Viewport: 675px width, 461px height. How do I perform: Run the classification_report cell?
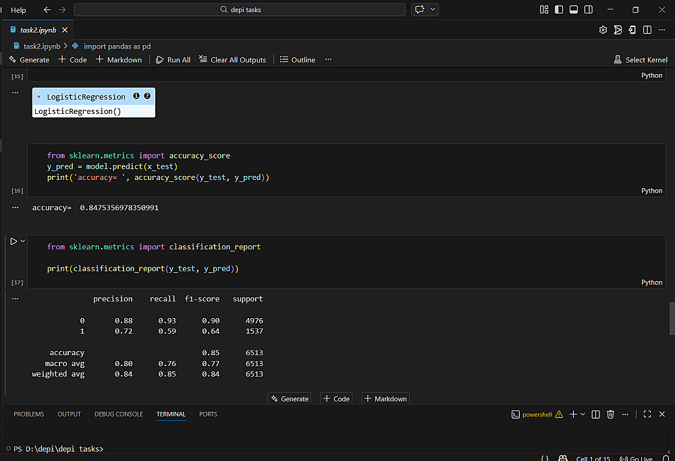[x=13, y=241]
